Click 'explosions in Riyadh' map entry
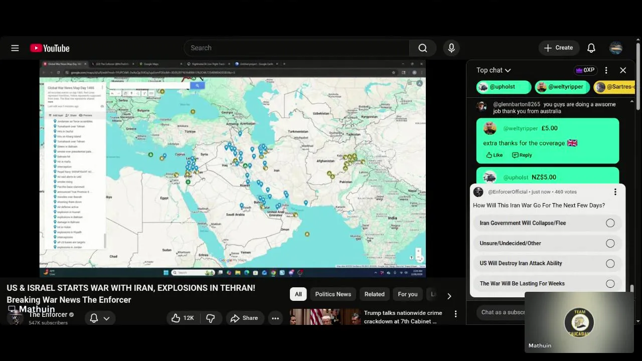The height and width of the screenshot is (361, 642). point(69,232)
